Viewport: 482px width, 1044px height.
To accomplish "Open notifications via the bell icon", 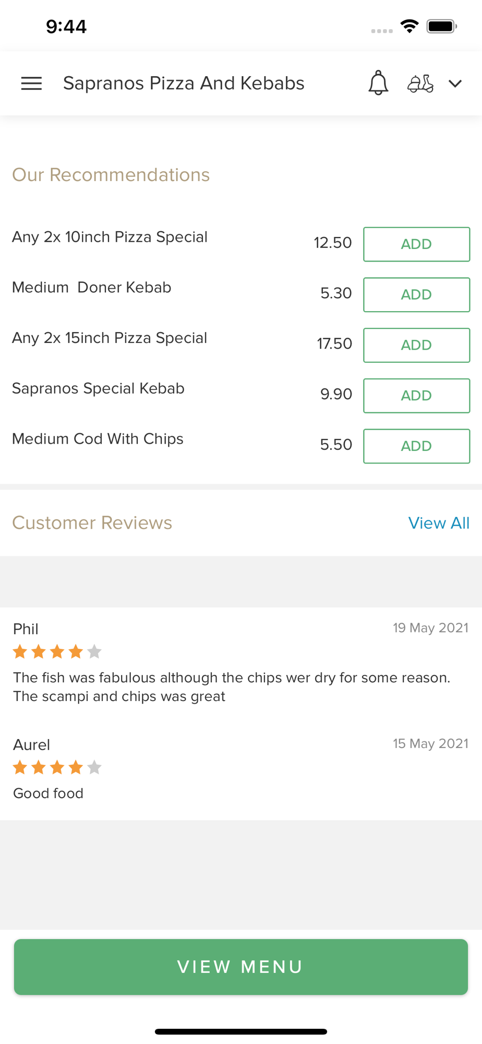I will [x=378, y=83].
